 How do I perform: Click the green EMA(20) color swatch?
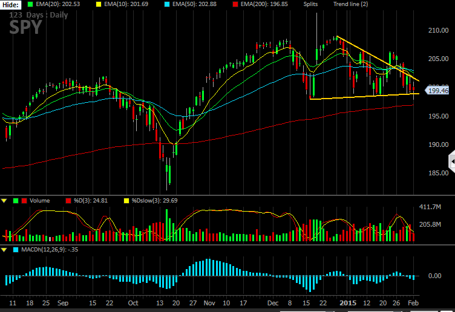pos(30,4)
